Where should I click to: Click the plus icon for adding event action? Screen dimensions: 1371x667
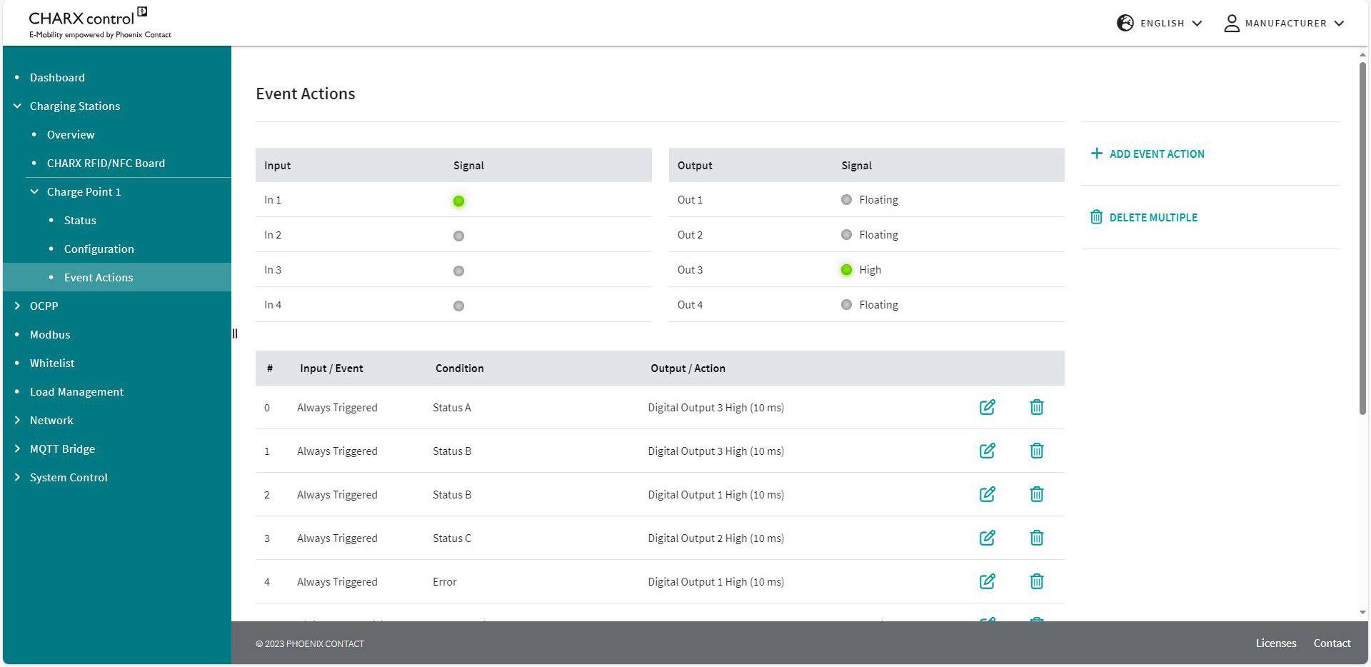[1097, 154]
